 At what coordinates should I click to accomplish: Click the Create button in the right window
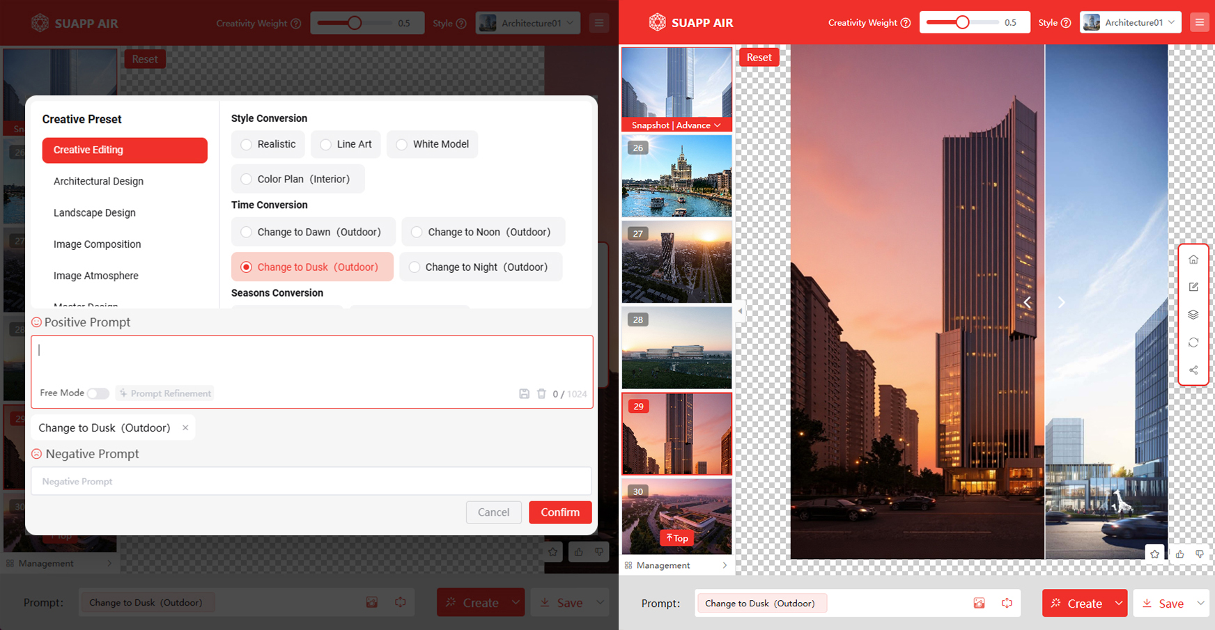click(x=1077, y=603)
